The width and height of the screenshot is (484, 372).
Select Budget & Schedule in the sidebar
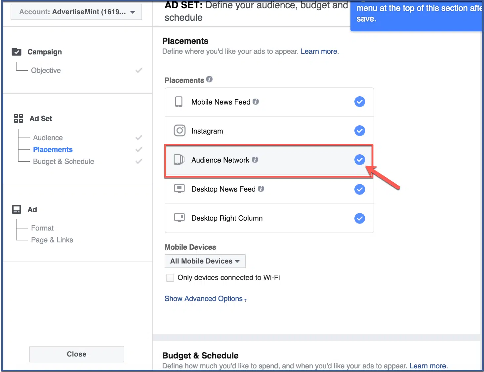[63, 161]
